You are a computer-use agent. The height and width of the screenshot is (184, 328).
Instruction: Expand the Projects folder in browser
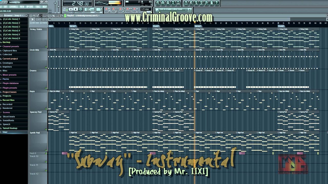point(7,96)
